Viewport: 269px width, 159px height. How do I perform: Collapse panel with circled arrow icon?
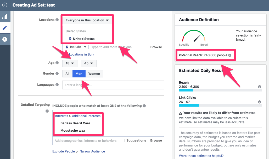[5, 5]
